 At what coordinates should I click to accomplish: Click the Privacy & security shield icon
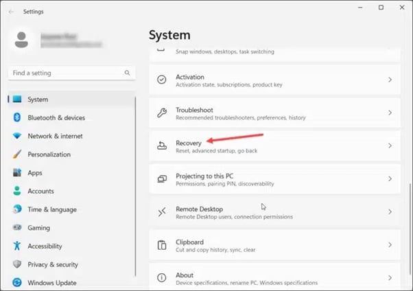[17, 264]
